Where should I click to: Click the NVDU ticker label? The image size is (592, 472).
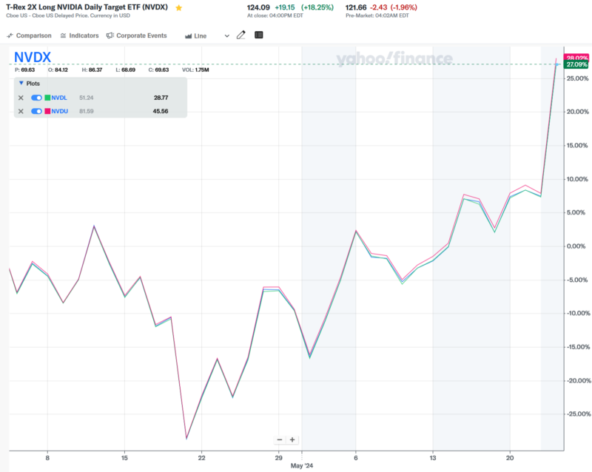(59, 111)
